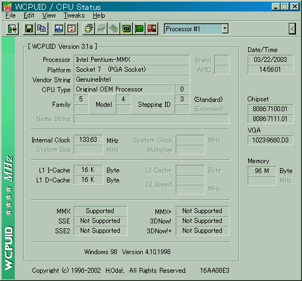Click the red arrows Refresh icon

point(71,29)
